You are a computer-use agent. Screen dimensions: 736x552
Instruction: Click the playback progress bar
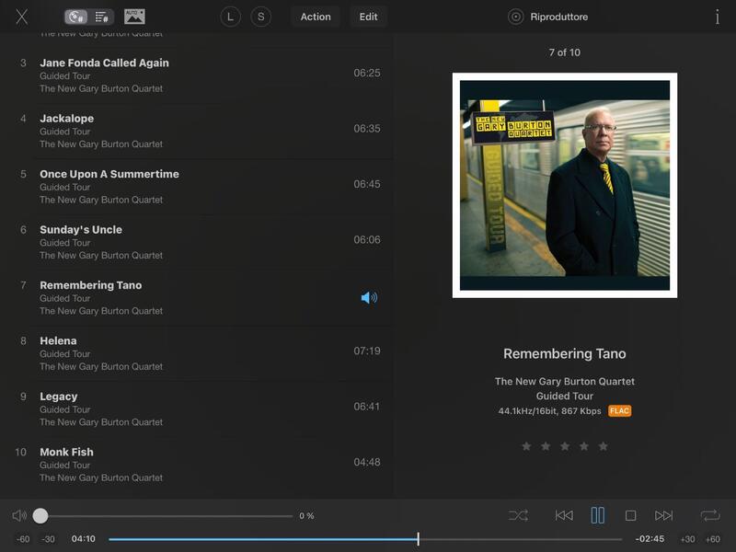364,539
